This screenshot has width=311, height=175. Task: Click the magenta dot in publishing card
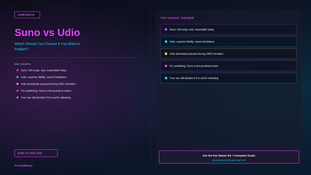point(166,66)
